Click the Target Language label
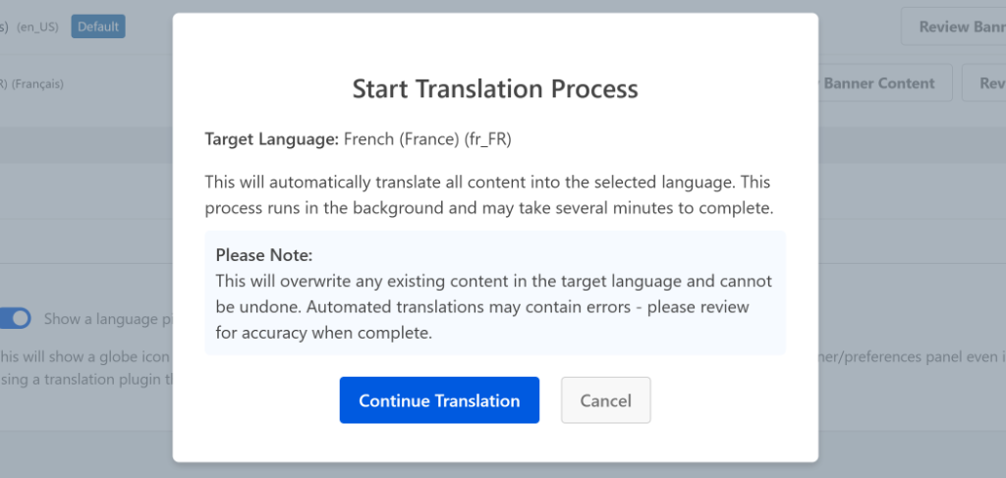This screenshot has width=1006, height=478. point(271,139)
